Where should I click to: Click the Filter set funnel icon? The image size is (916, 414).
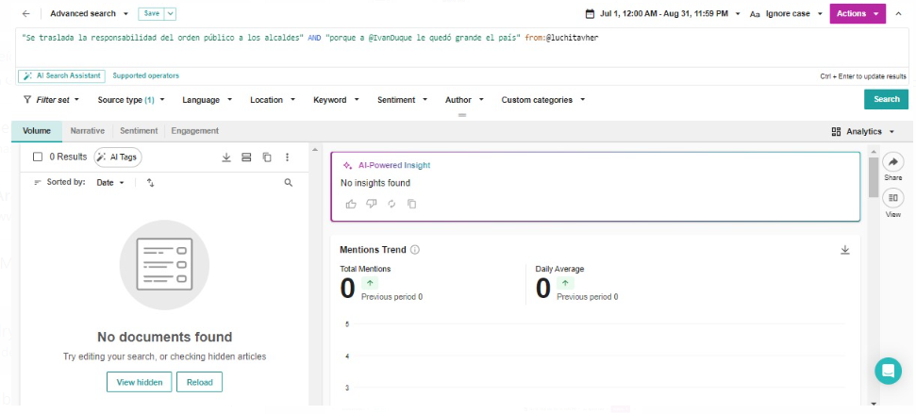(x=26, y=100)
